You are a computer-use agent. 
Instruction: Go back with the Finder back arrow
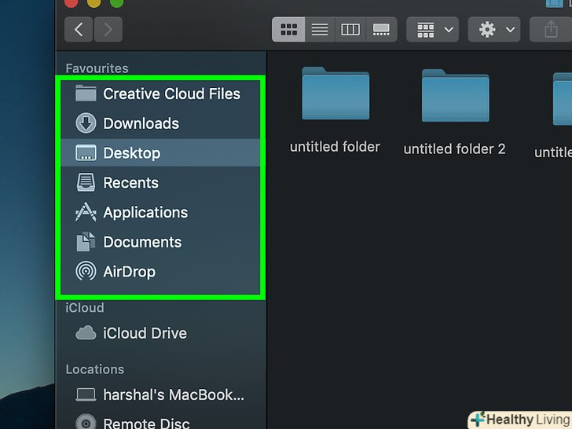pos(79,30)
